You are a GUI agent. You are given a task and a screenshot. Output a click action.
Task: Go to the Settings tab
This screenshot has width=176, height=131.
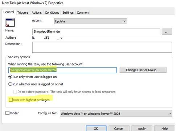(68, 13)
